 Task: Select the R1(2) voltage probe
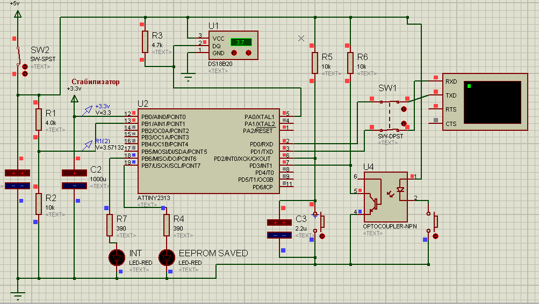[87, 145]
